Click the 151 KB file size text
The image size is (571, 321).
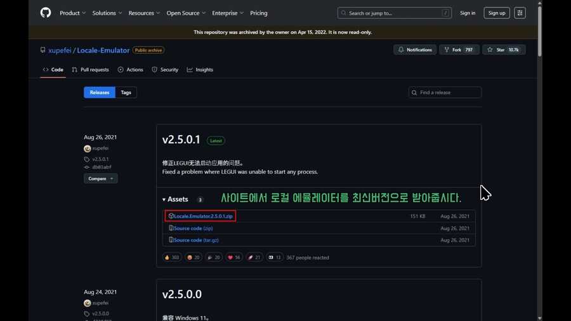click(417, 216)
